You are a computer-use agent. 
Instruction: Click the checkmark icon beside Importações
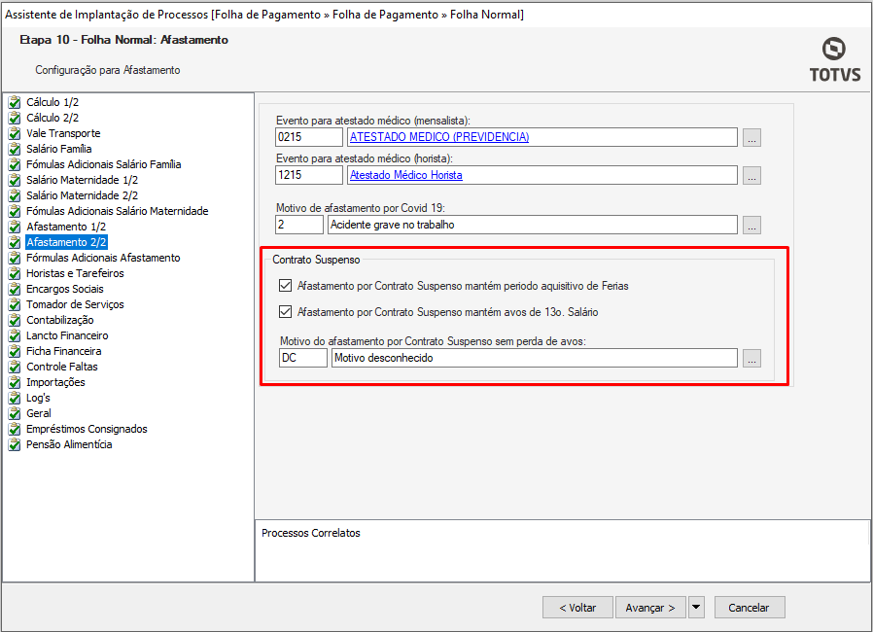15,382
